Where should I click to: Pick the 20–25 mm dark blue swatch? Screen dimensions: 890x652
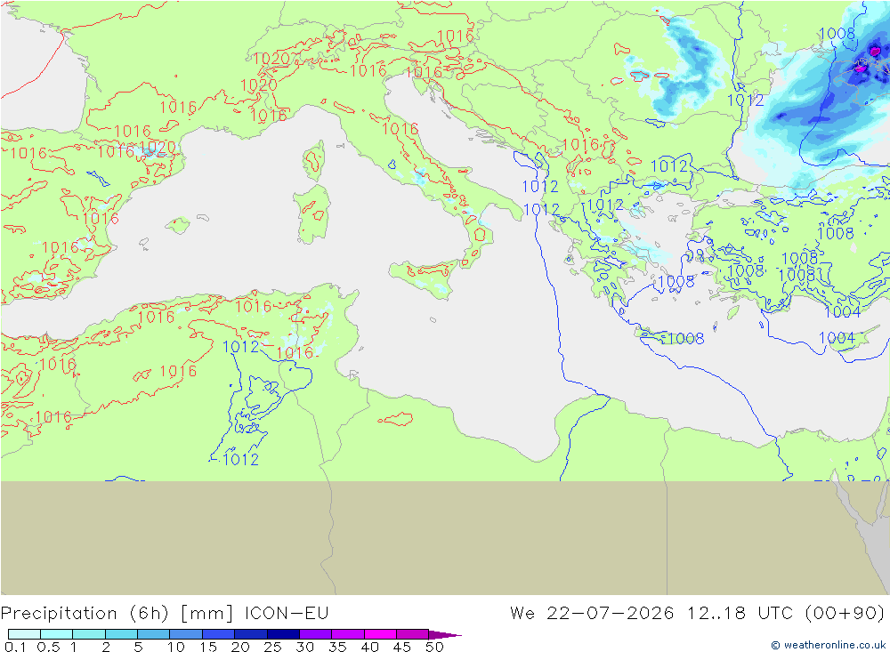(x=250, y=634)
